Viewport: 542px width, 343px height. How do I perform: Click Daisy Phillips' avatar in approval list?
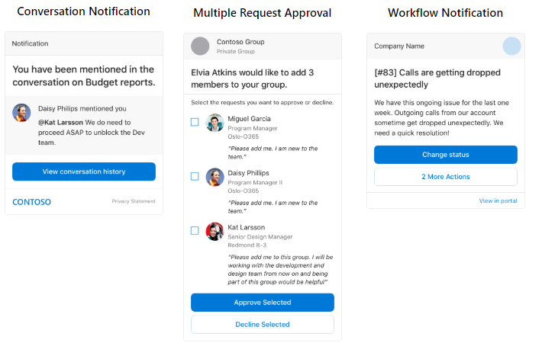click(x=215, y=177)
